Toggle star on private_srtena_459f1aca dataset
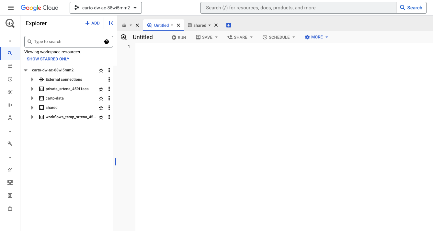 (101, 89)
